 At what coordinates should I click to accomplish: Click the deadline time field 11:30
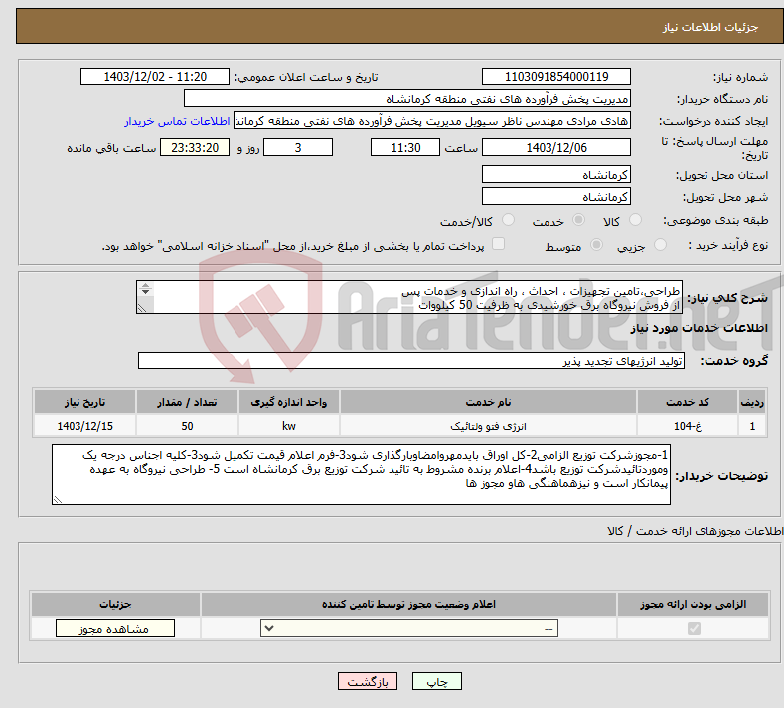pyautogui.click(x=405, y=147)
